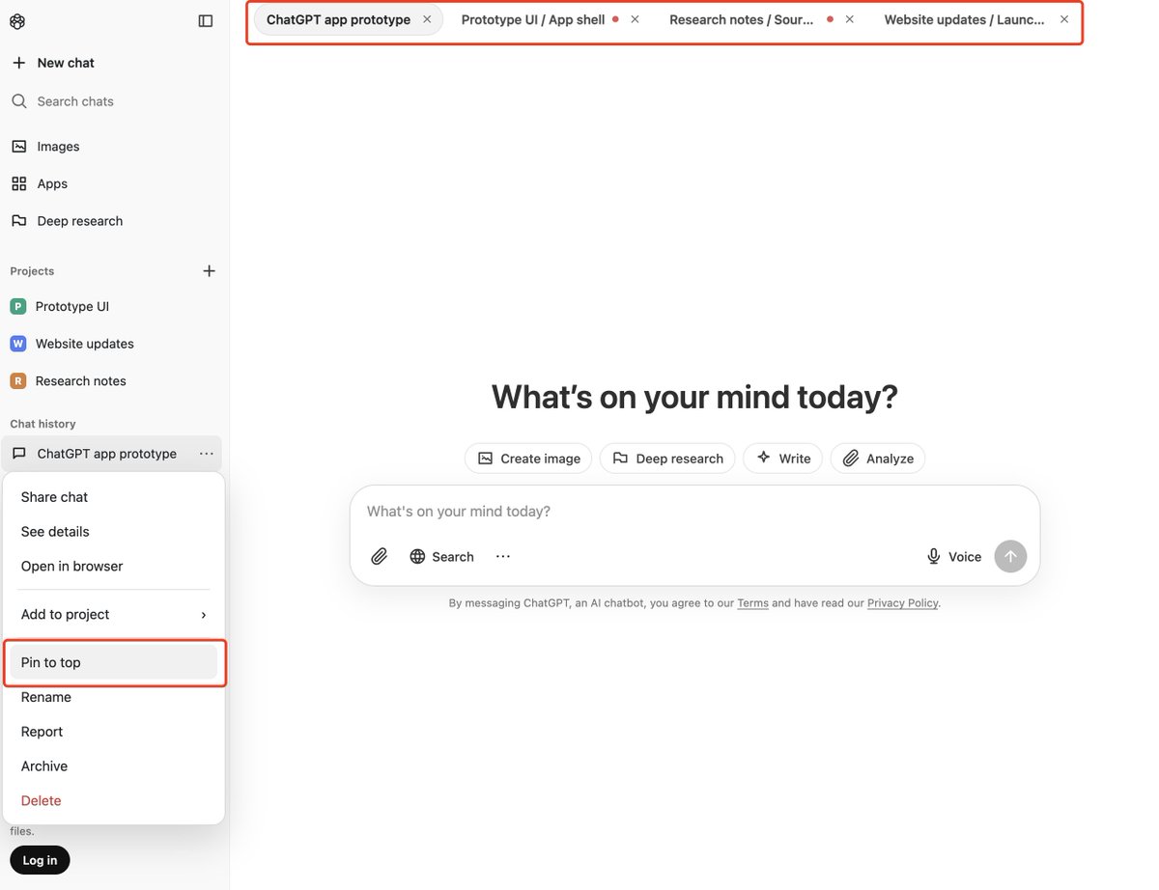Add a new project with plus icon
The width and height of the screenshot is (1159, 890).
pos(209,271)
